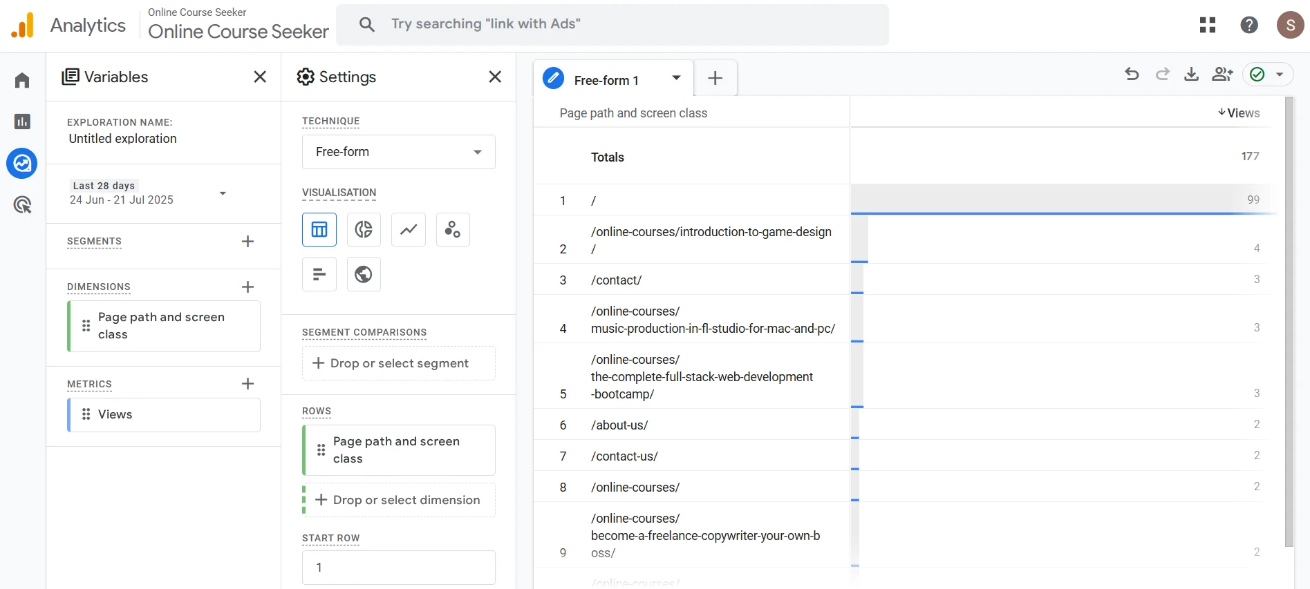1310x589 pixels.
Task: Click Drop or select segment
Action: 399,363
